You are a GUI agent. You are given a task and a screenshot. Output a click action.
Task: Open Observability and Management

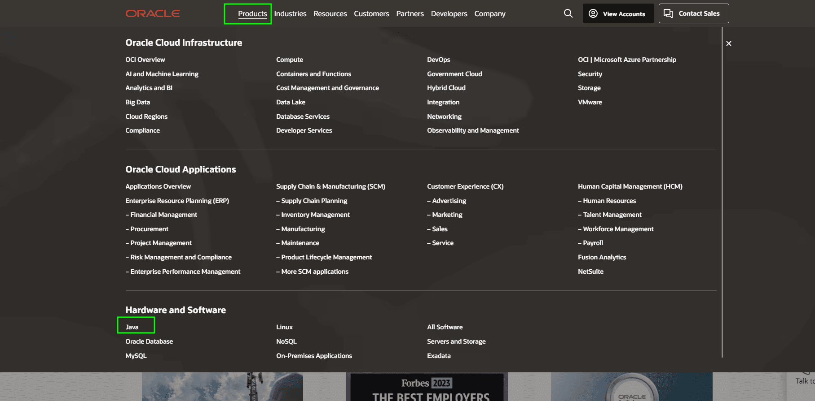[x=473, y=130]
